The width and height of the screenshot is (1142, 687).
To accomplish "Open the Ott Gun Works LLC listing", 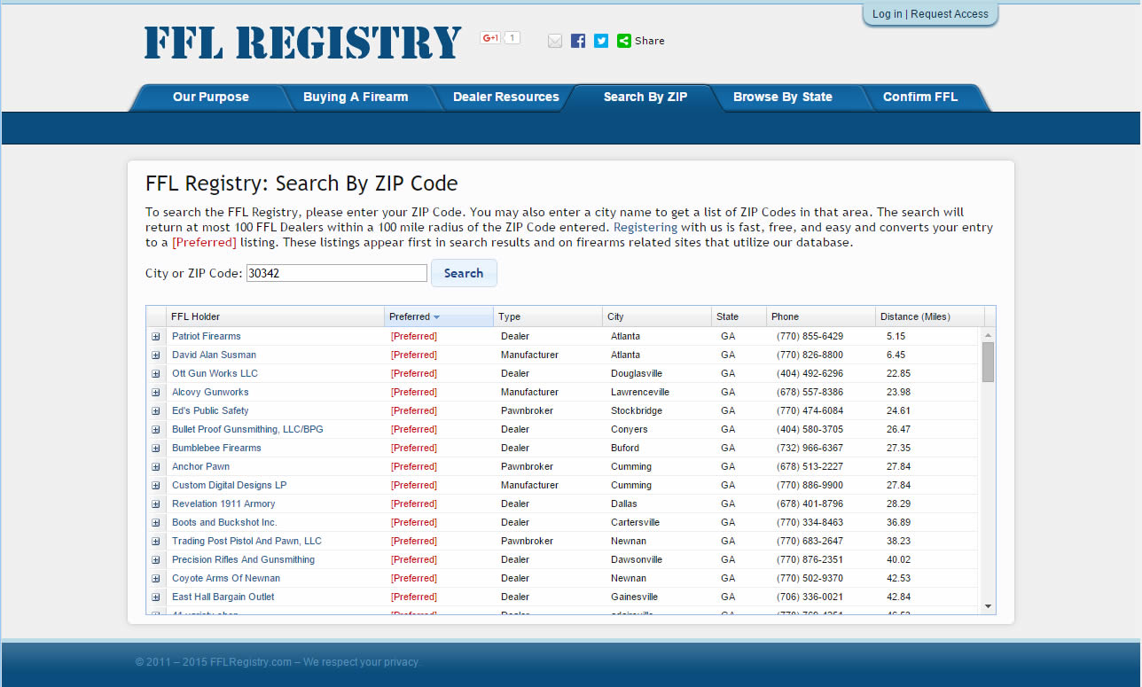I will [x=215, y=374].
